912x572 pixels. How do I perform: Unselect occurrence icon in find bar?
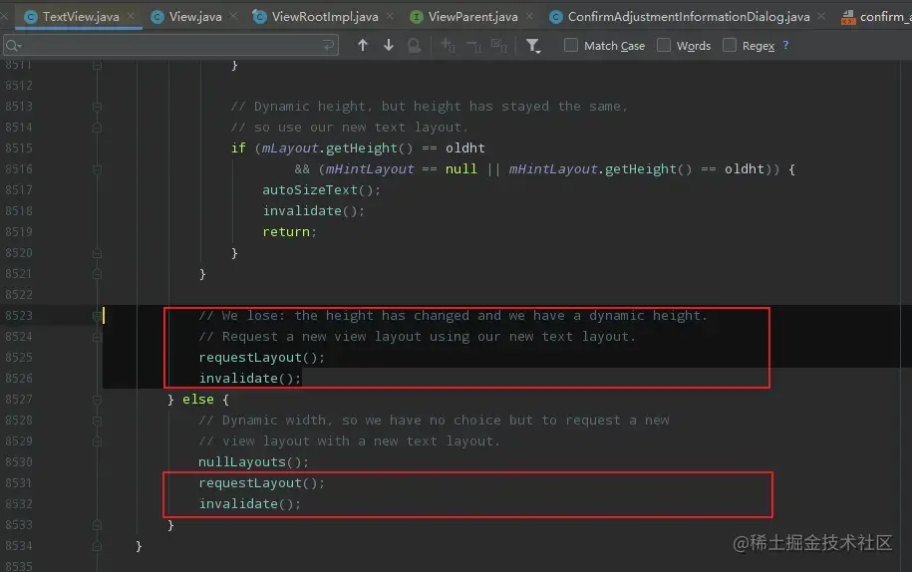pos(474,46)
